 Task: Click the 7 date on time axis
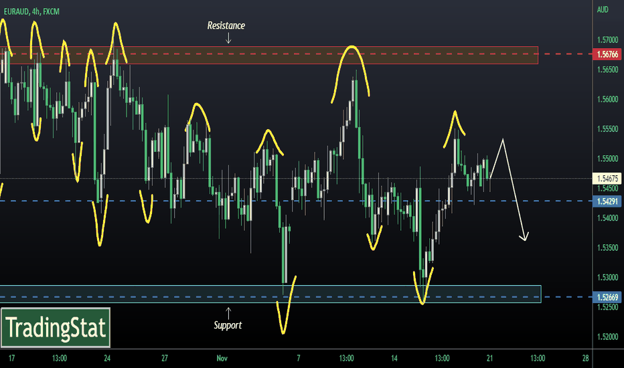(x=299, y=358)
